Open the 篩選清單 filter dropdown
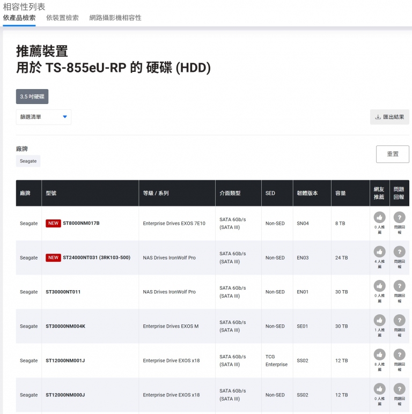This screenshot has width=412, height=414. 43,117
